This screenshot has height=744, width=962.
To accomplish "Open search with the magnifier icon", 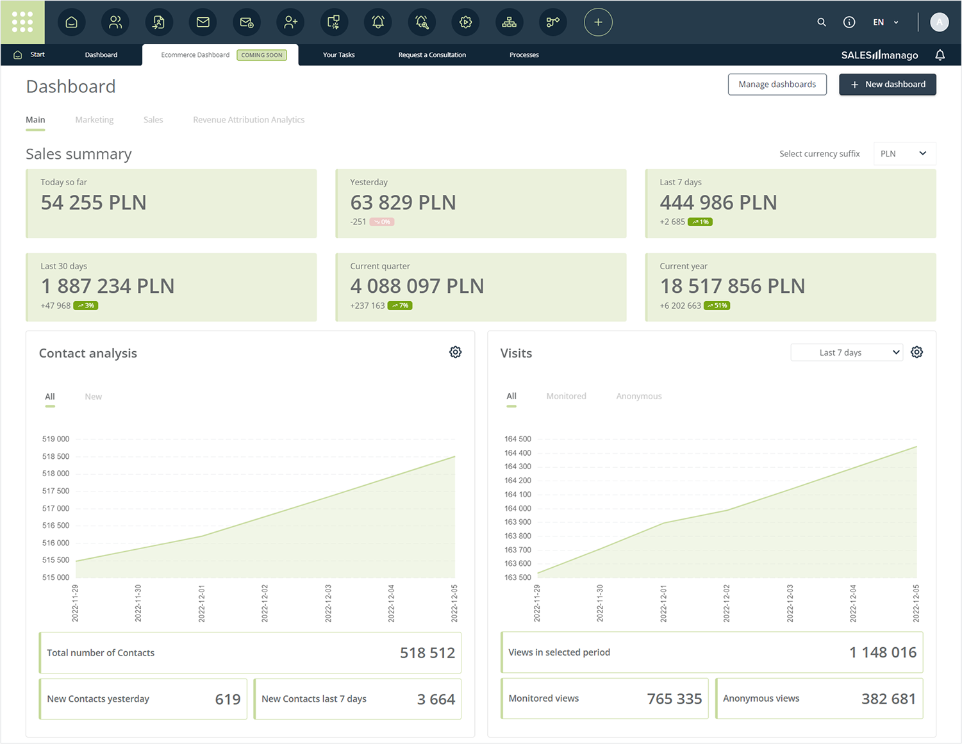I will coord(822,22).
